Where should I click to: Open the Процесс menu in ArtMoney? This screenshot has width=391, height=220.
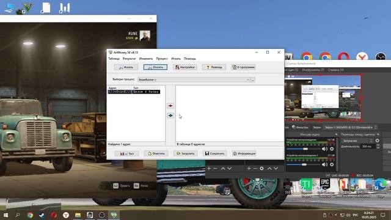(x=162, y=59)
